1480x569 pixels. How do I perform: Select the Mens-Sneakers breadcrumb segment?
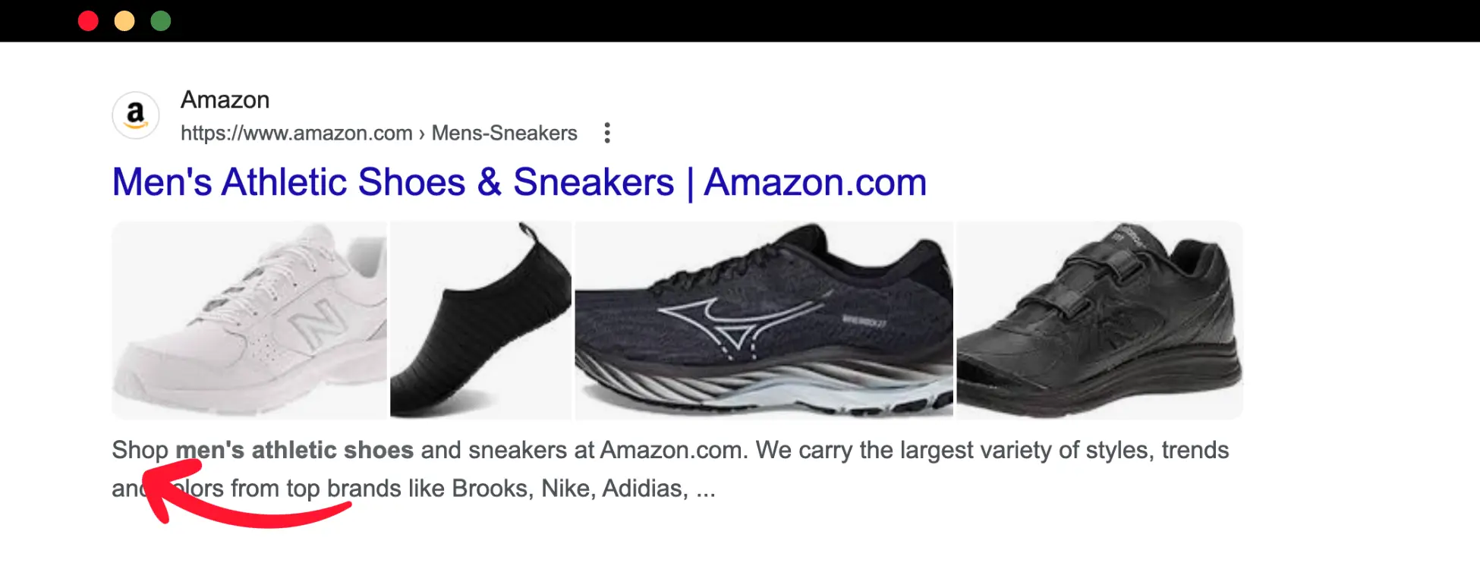(x=505, y=133)
